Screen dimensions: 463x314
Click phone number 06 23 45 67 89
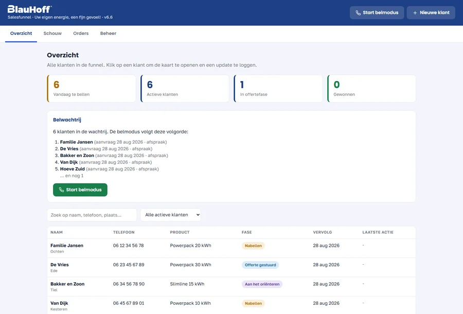[x=129, y=265]
